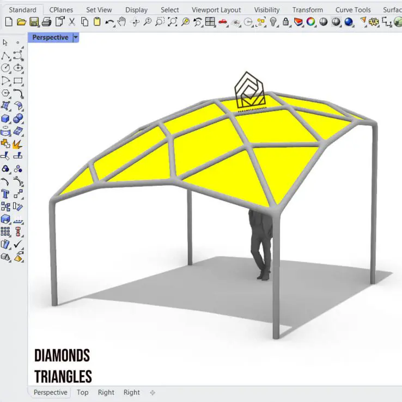The height and width of the screenshot is (402, 402).
Task: Select the Box solid tool
Action: pyautogui.click(x=6, y=119)
